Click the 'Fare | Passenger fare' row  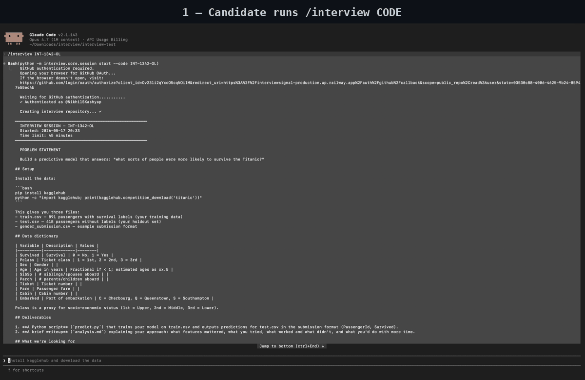pos(47,289)
